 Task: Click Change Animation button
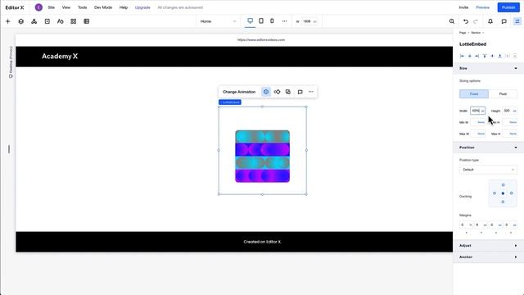pyautogui.click(x=239, y=92)
